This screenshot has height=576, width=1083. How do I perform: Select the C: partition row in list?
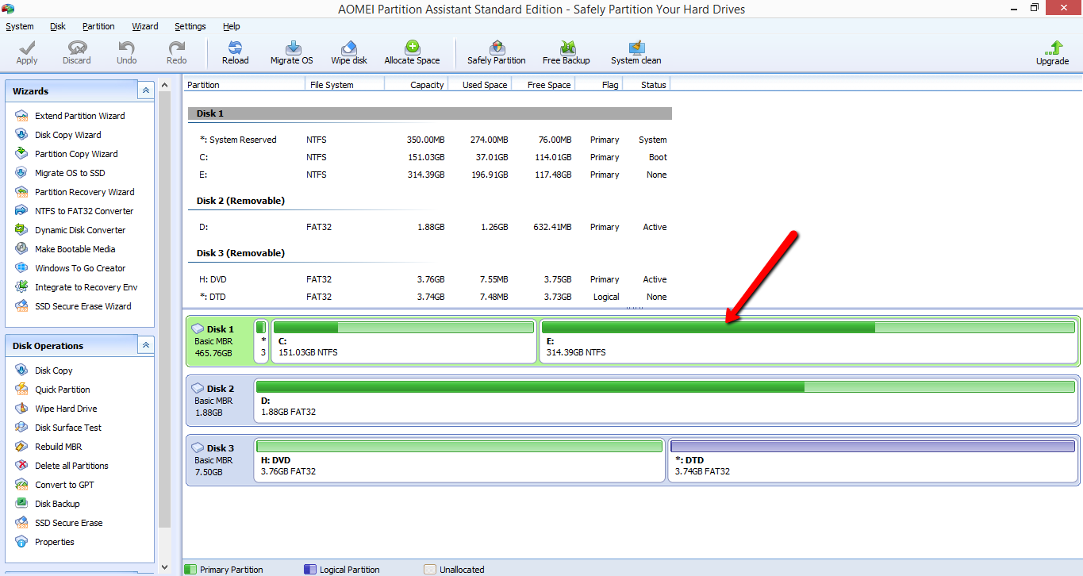tap(429, 157)
